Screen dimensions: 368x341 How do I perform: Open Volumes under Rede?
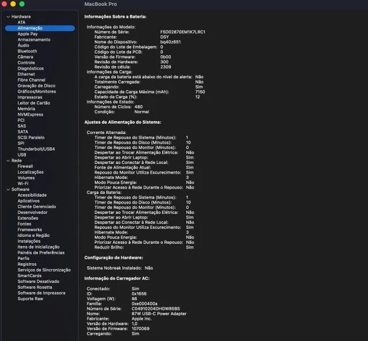26,178
